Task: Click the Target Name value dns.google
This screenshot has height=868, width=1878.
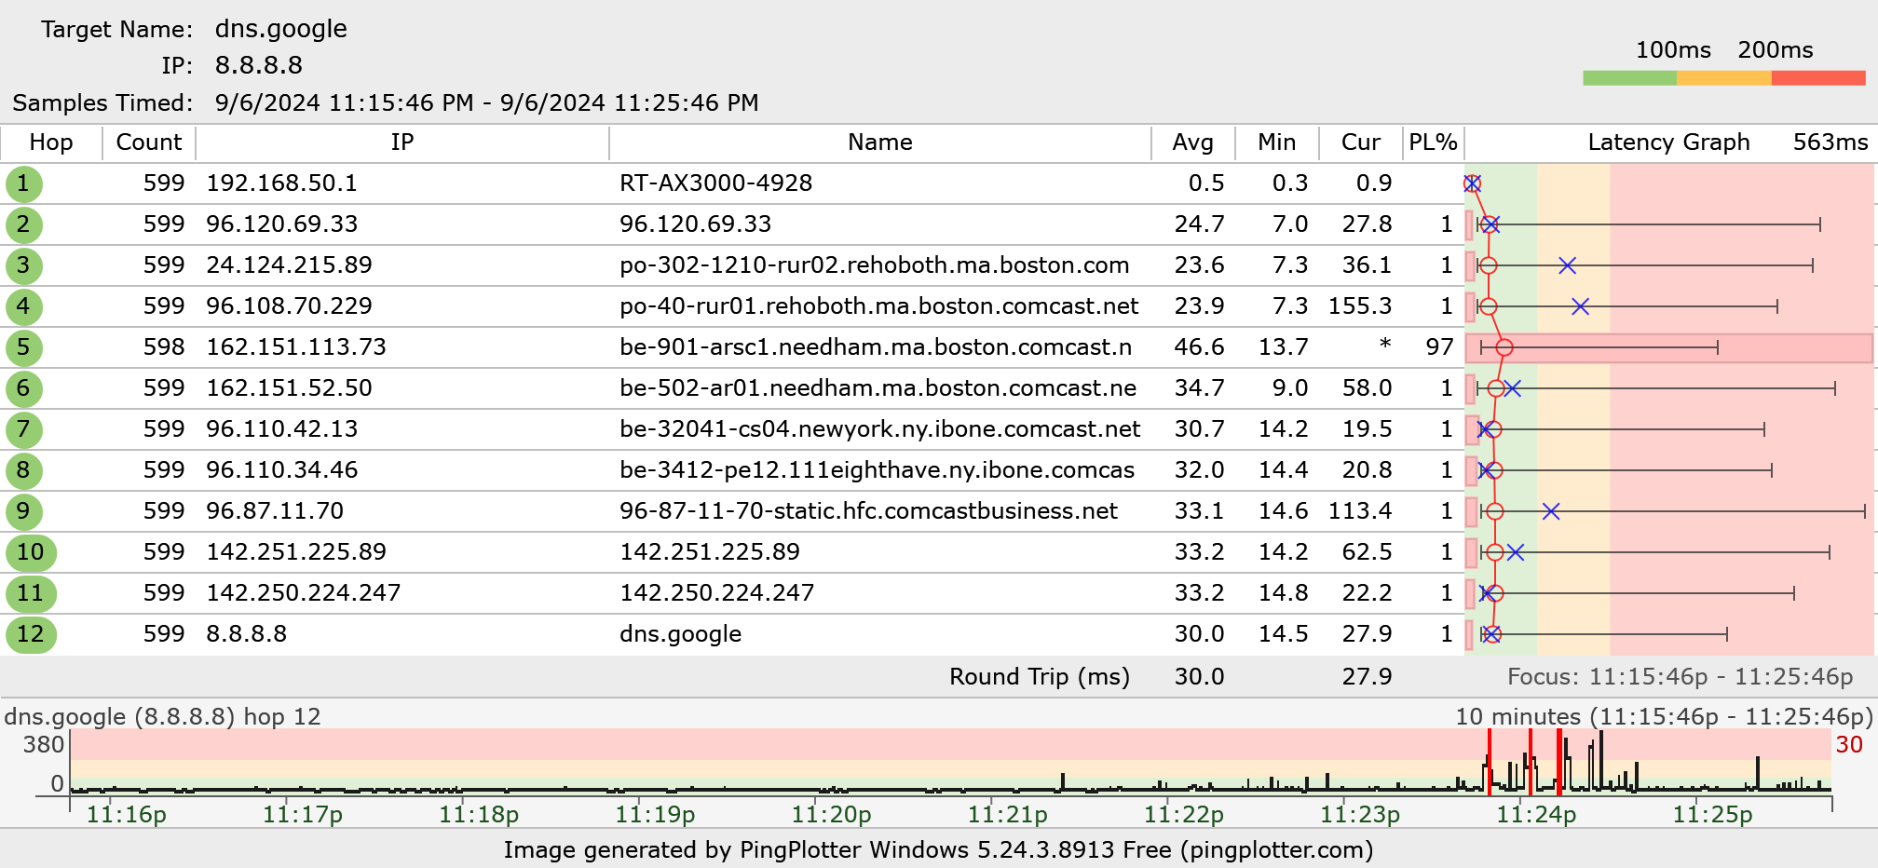Action: pyautogui.click(x=281, y=29)
